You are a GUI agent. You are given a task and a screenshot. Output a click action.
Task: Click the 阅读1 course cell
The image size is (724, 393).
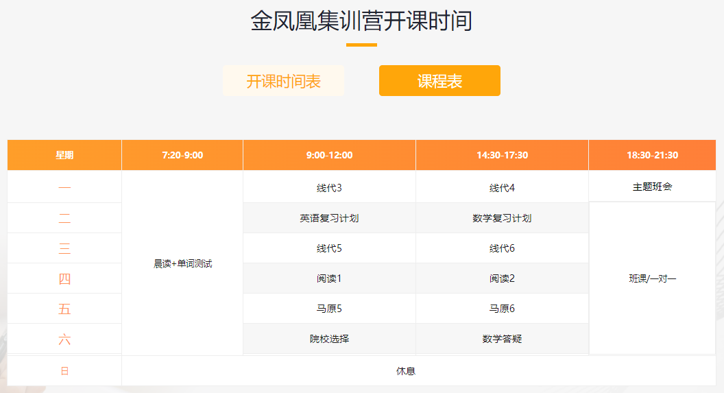tap(329, 278)
